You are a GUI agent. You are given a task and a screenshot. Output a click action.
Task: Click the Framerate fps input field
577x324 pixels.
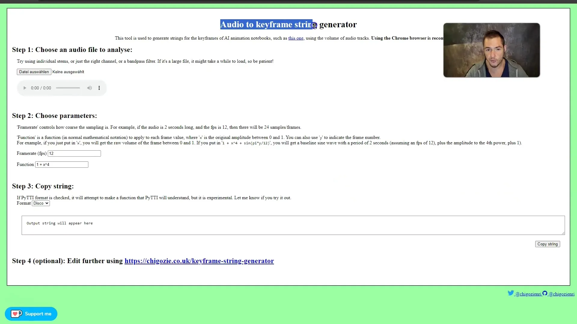(x=74, y=153)
